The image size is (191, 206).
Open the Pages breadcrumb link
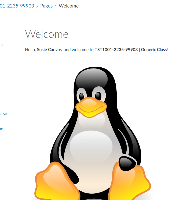click(x=46, y=6)
